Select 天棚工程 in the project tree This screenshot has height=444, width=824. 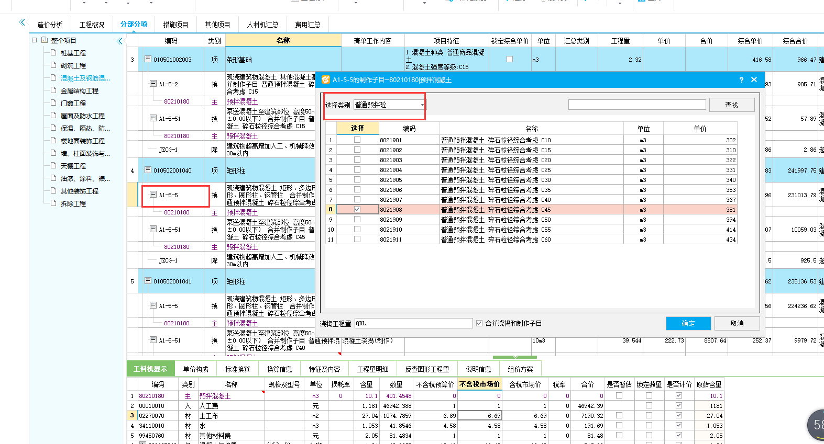[x=73, y=166]
